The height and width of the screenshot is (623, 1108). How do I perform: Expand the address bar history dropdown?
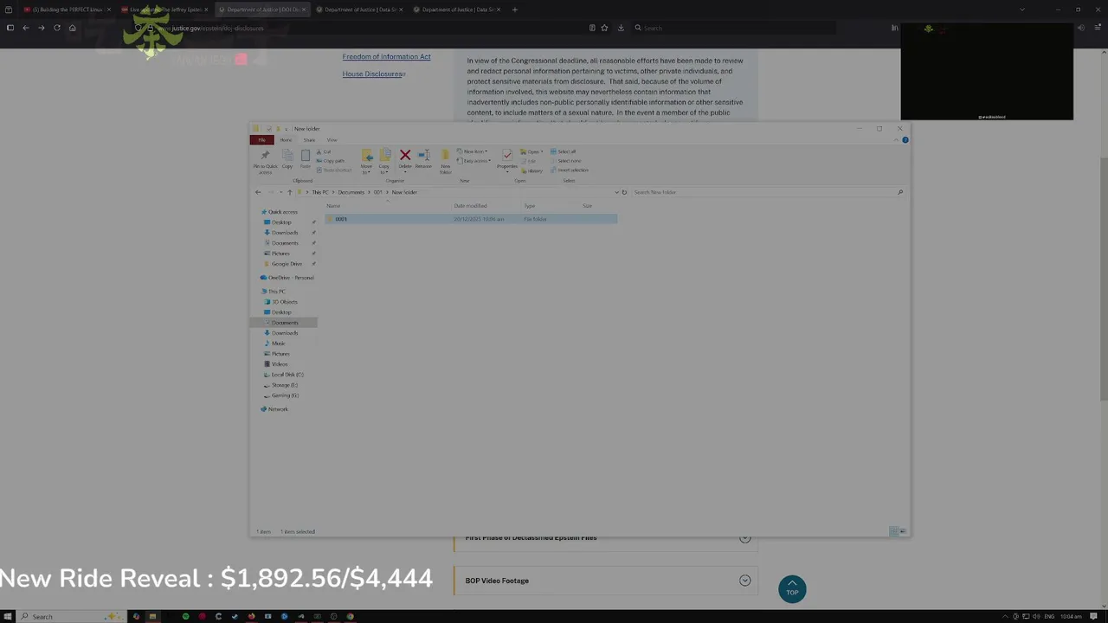click(616, 192)
